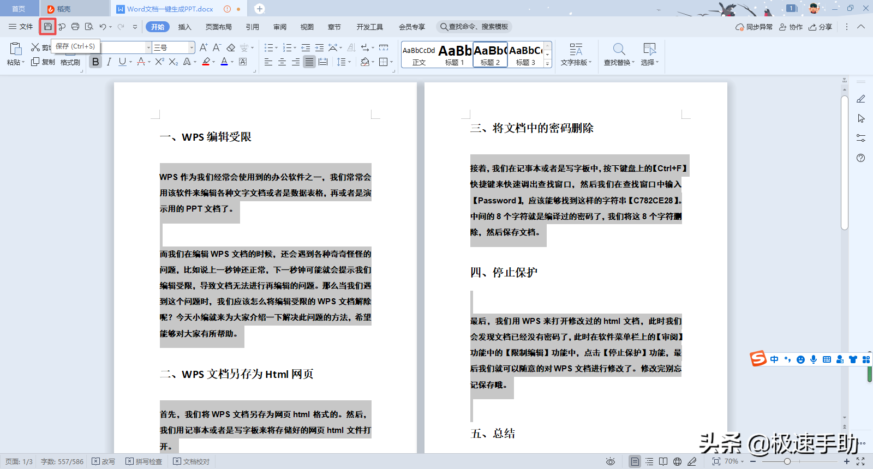Screen dimensions: 873x469
Task: Apply character border to text
Action: 243,62
